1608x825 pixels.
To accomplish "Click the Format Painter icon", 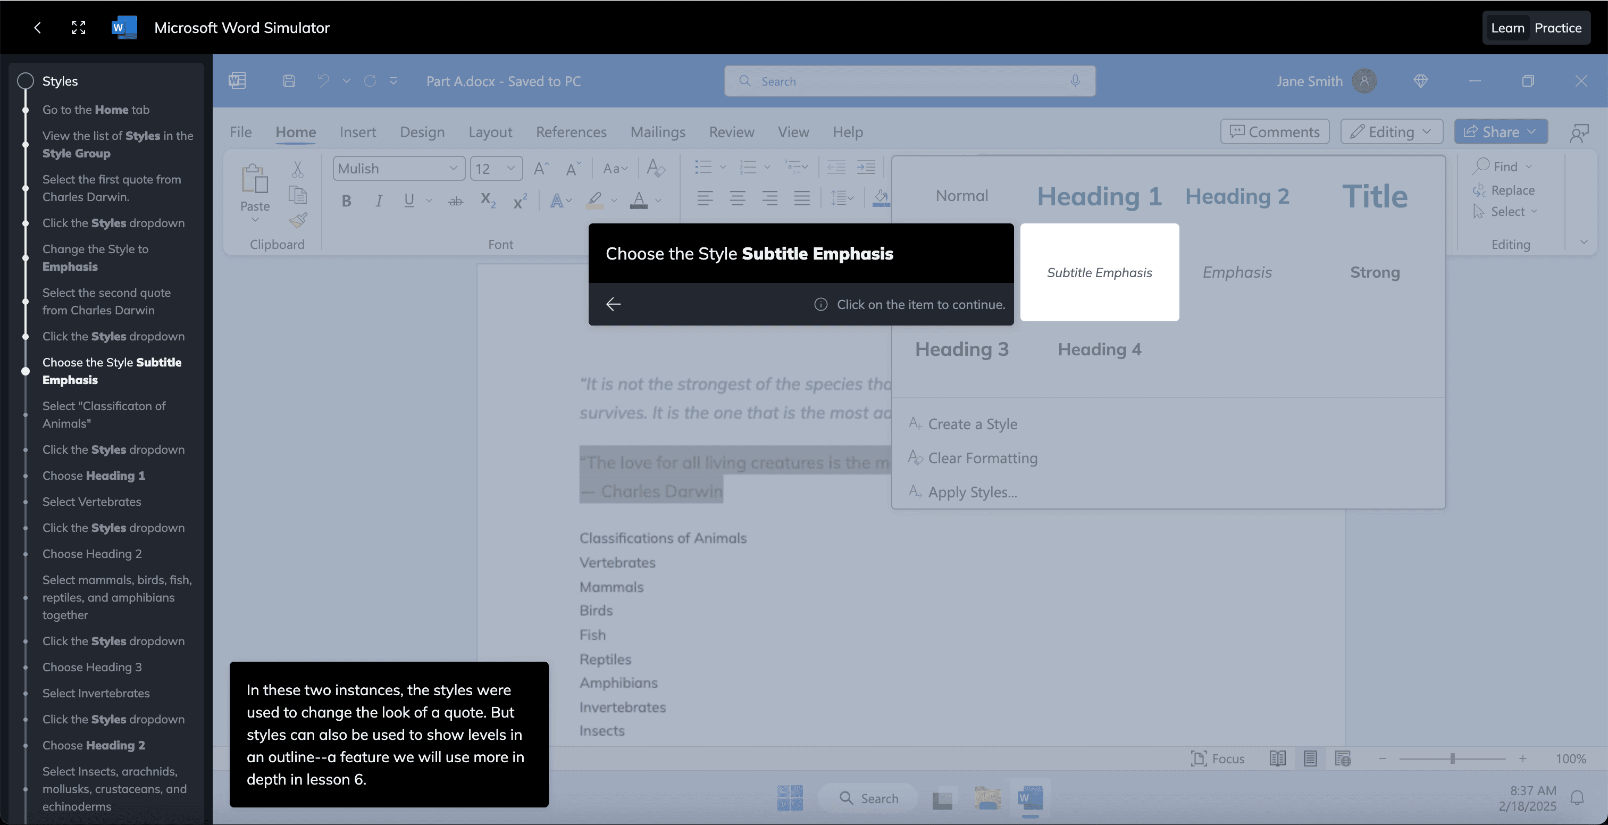I will 298,220.
